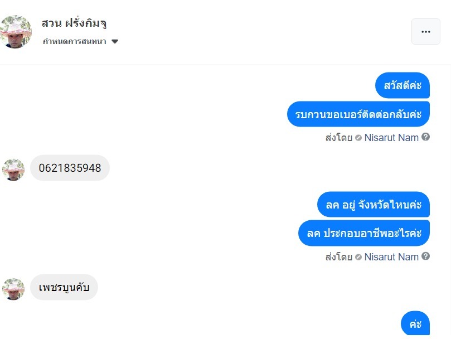Click the ลค ประกอบอาชีพอะไรค่ะ message bubble
Viewport: 451px width, 339px height.
(364, 233)
